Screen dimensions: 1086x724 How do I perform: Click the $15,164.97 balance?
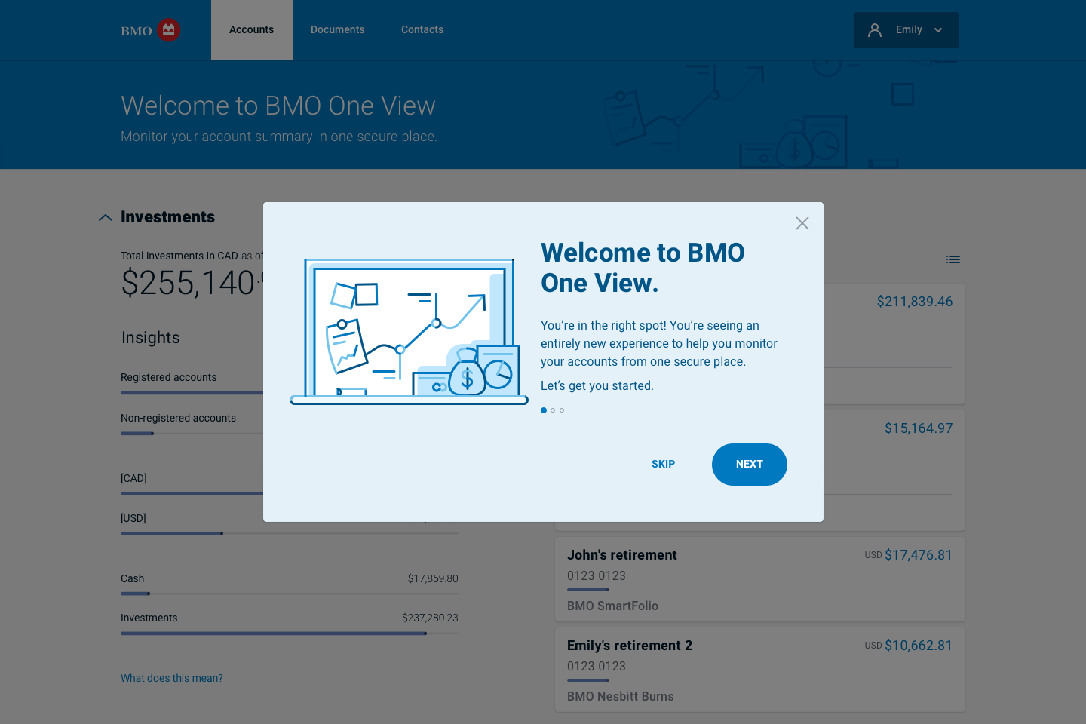pos(919,428)
